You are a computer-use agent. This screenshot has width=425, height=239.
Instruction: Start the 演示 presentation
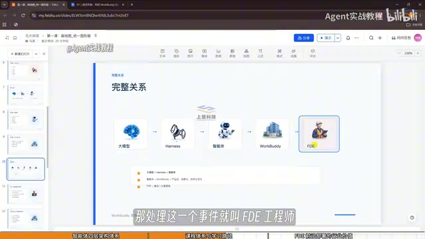(x=326, y=38)
